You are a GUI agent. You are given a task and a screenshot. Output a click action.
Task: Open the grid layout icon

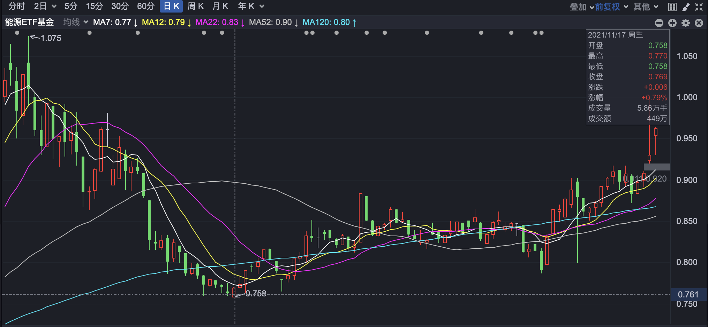pos(672,7)
